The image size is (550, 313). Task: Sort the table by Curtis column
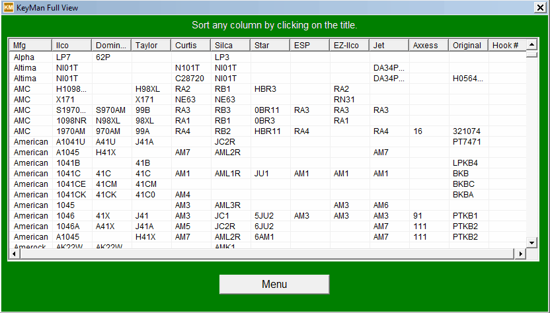tap(190, 45)
